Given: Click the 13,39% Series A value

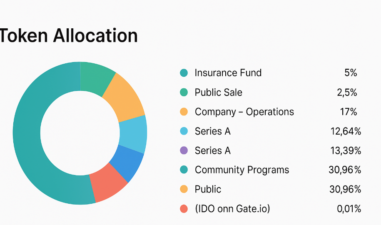Looking at the screenshot, I should (x=346, y=150).
